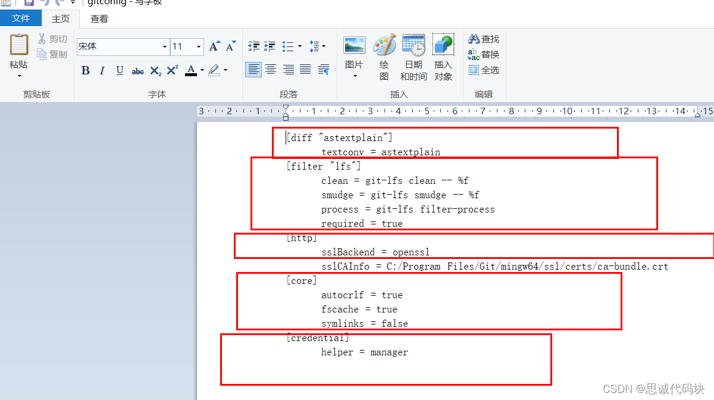714x400 pixels.
Task: Click the 图片 insert picture icon
Action: point(354,45)
